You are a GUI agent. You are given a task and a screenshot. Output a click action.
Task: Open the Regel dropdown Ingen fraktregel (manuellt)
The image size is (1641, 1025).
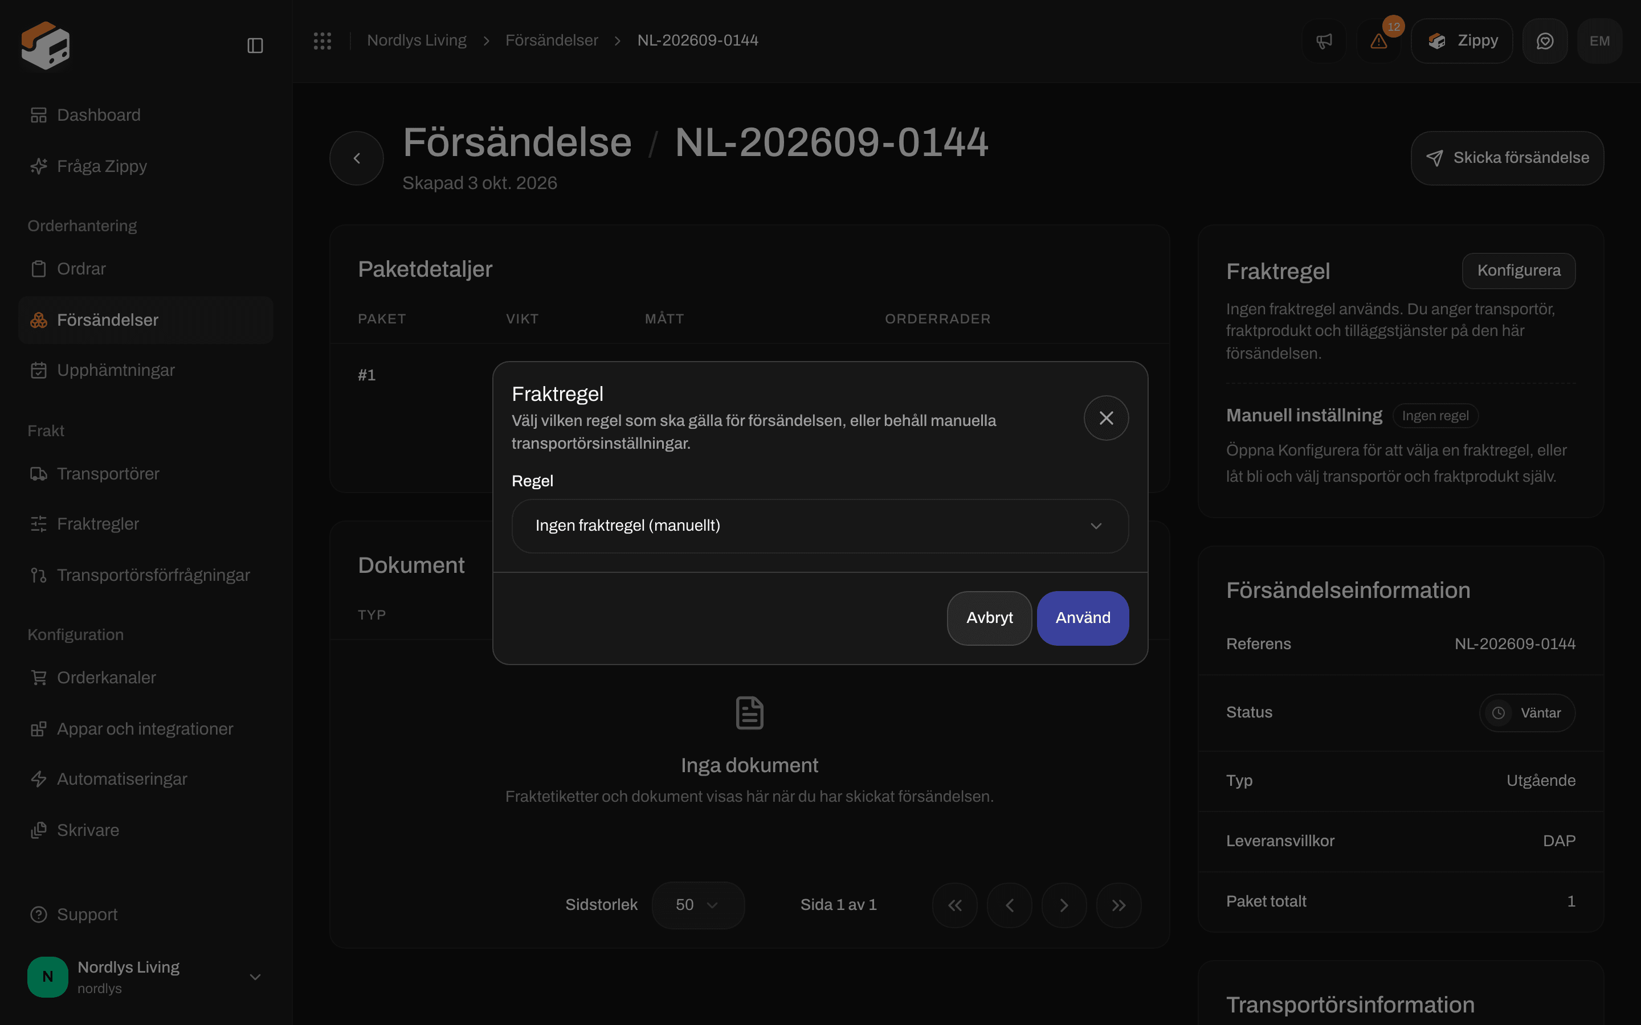click(x=820, y=526)
